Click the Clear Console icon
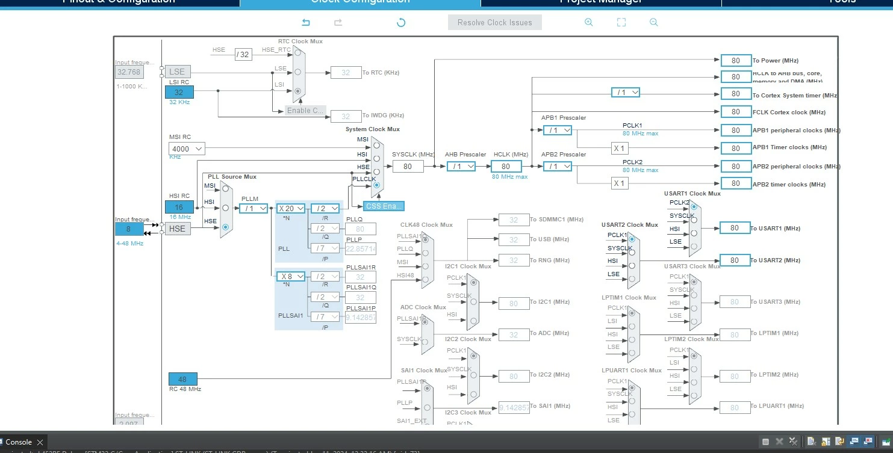Image resolution: width=893 pixels, height=453 pixels. pyautogui.click(x=811, y=442)
